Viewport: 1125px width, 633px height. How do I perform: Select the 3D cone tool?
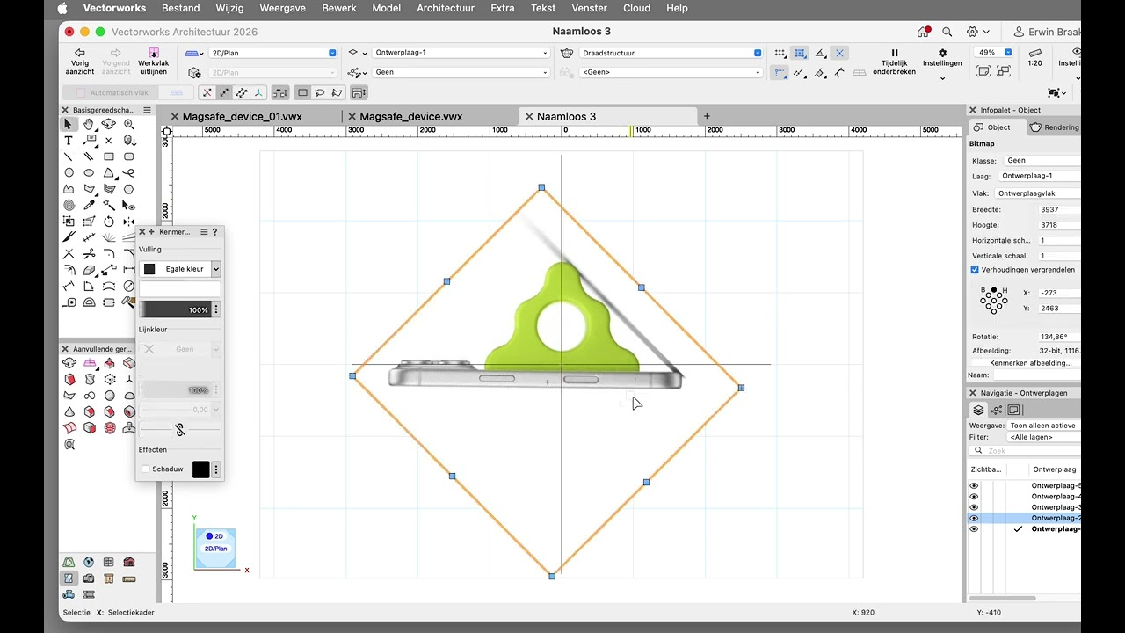[69, 411]
